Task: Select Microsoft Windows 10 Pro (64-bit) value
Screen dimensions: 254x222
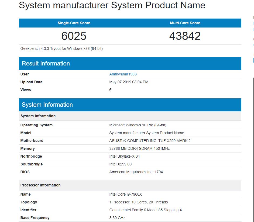Action: click(x=138, y=125)
